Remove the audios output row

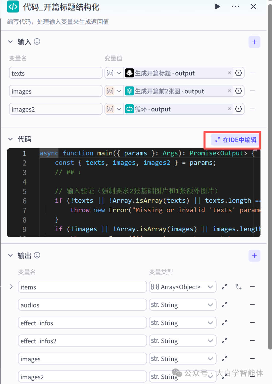[252, 305]
